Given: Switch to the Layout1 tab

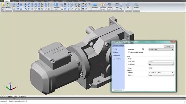Looking at the screenshot, I should [16, 96].
